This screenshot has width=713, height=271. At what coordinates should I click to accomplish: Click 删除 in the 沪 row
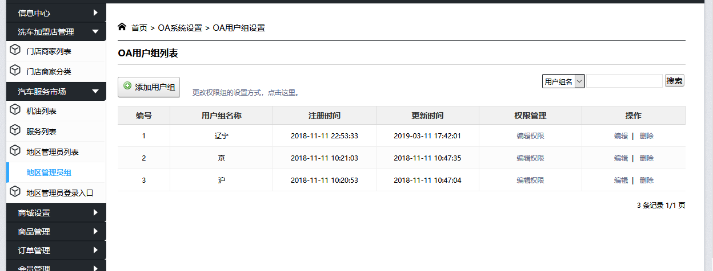647,180
